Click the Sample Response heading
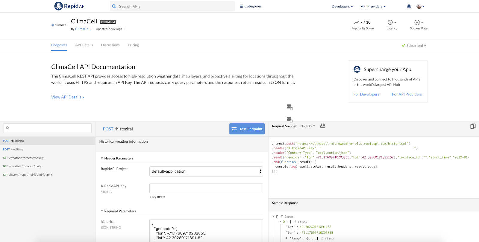479x242 pixels. coord(285,203)
